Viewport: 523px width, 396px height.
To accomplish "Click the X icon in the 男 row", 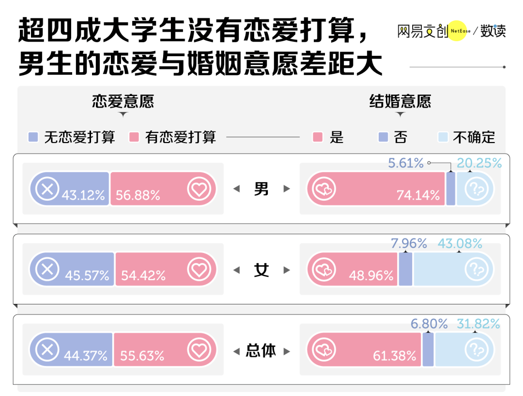I will 47,189.
